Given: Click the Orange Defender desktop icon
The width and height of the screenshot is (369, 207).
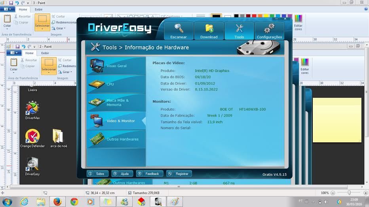Looking at the screenshot, I should pos(32,139).
